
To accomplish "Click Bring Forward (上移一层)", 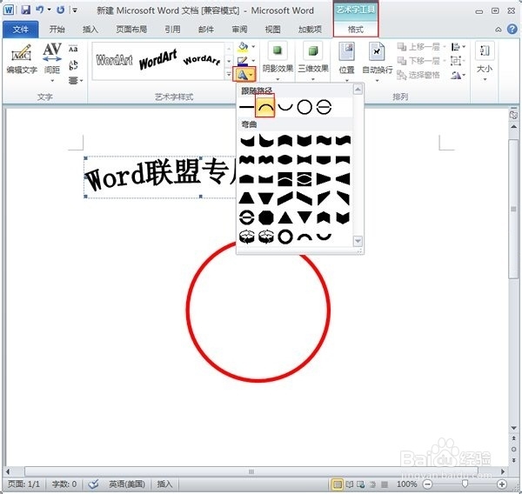I will point(419,47).
